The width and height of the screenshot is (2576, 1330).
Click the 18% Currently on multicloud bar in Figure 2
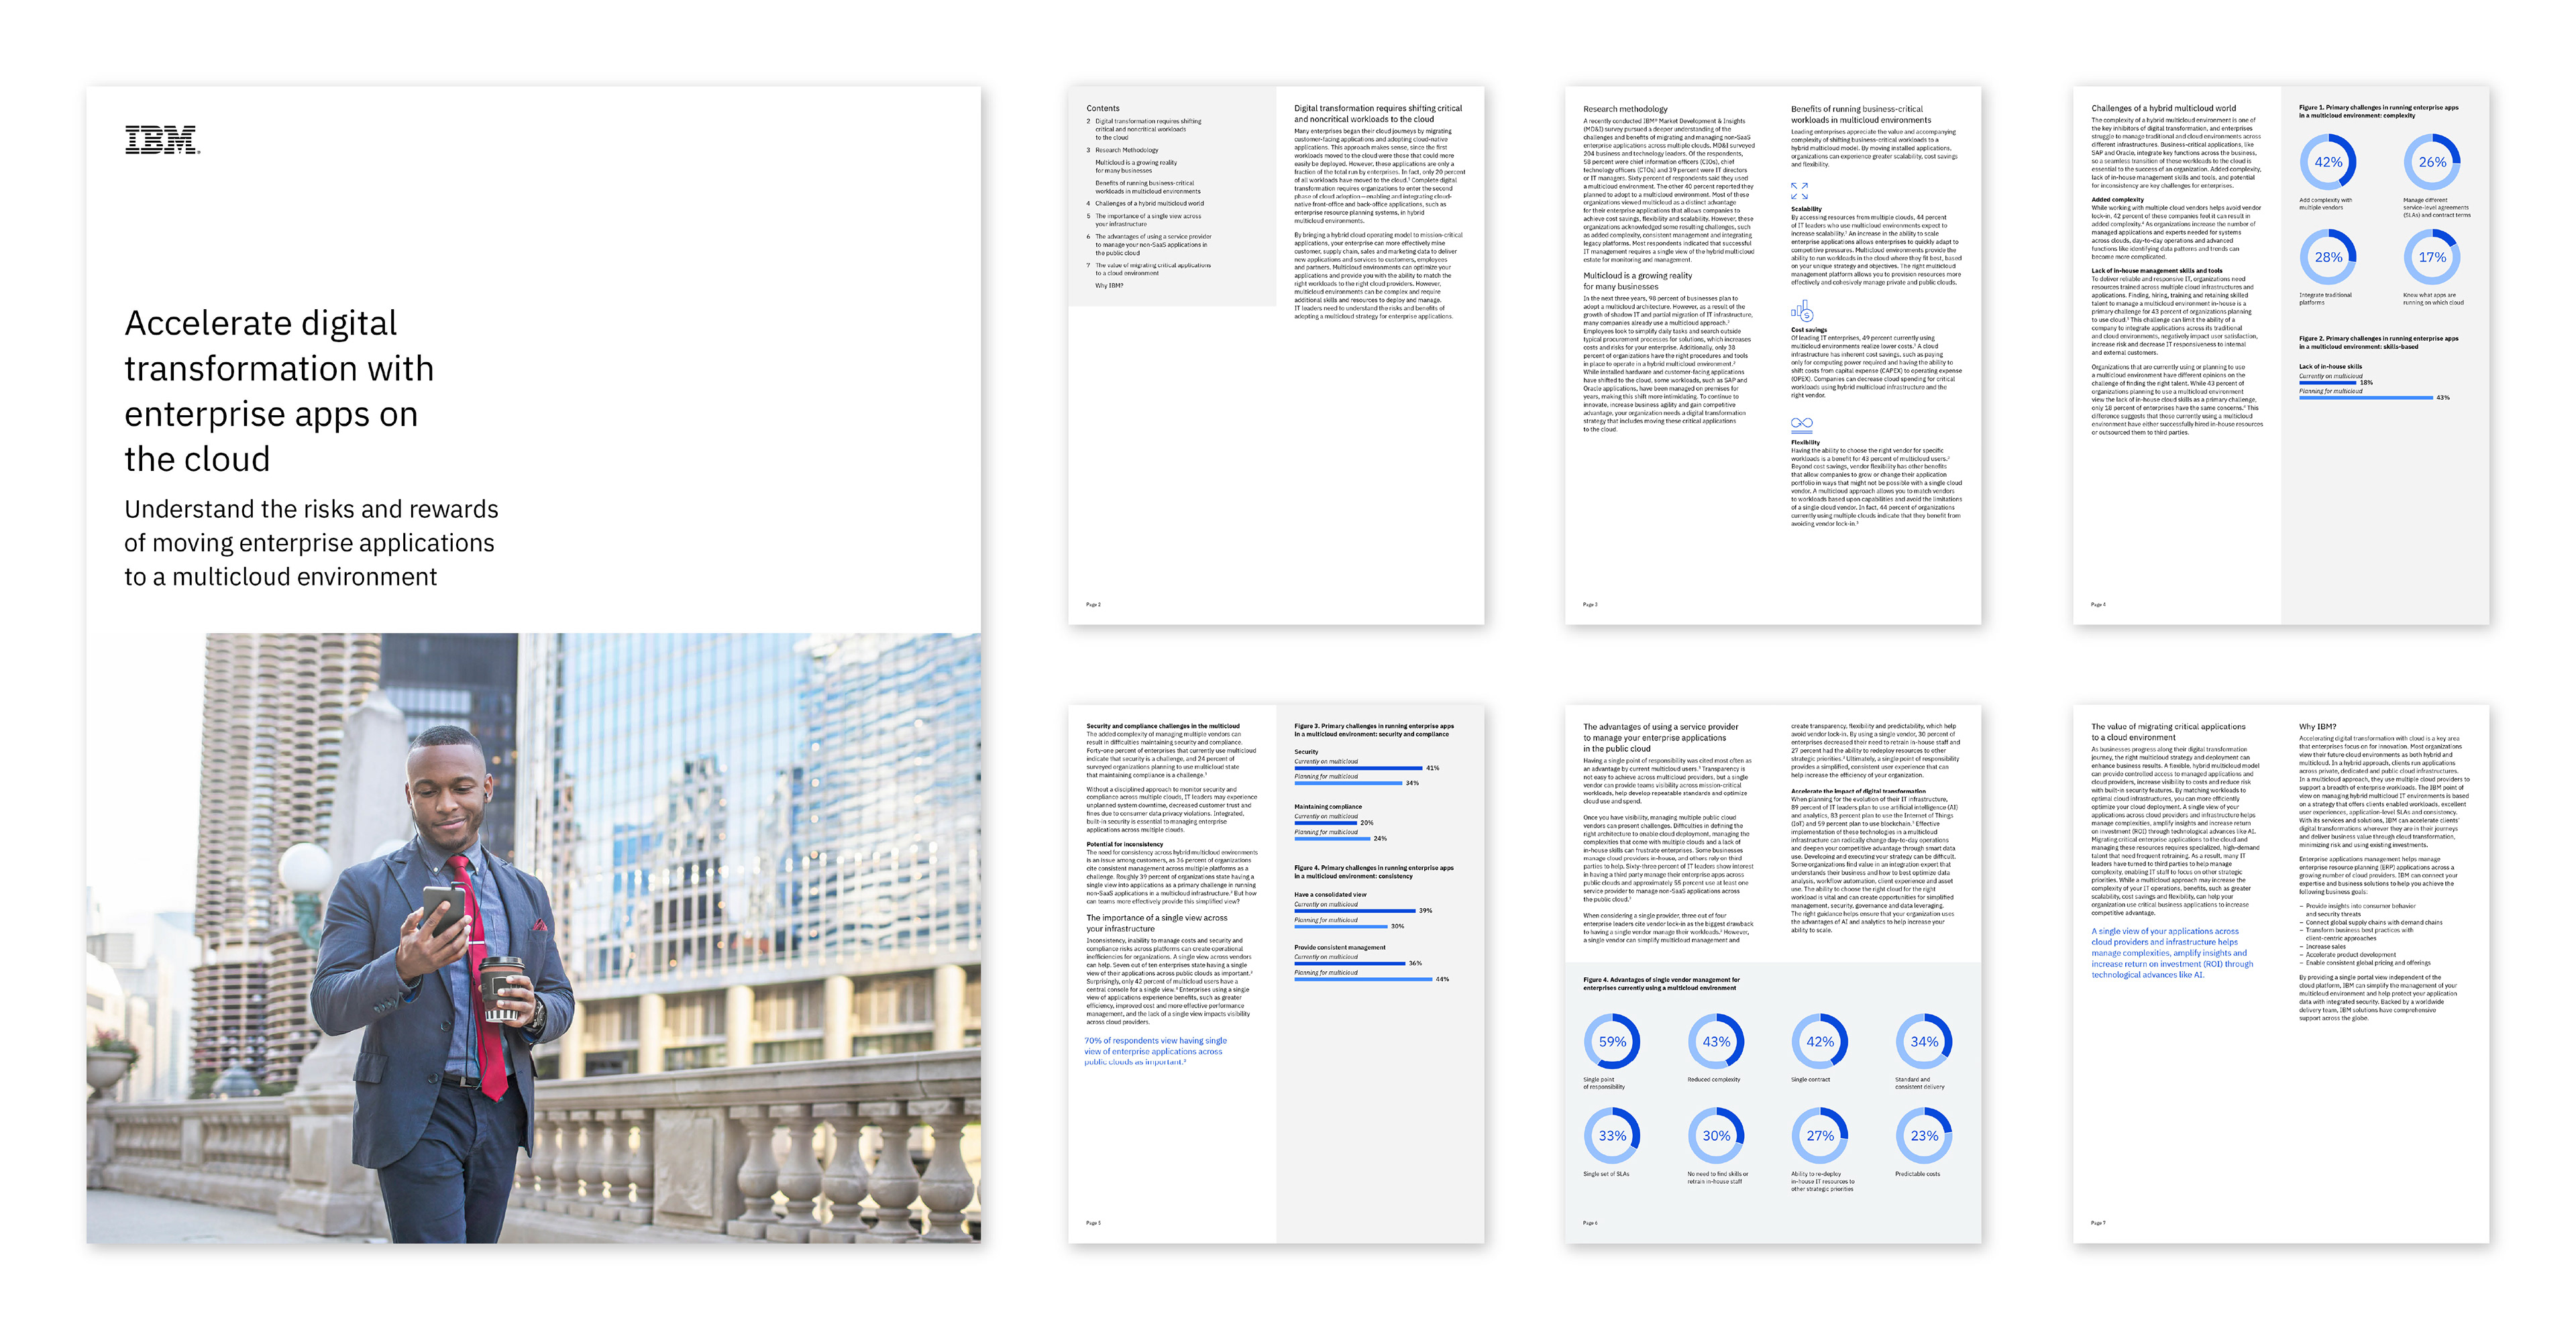coord(2327,382)
